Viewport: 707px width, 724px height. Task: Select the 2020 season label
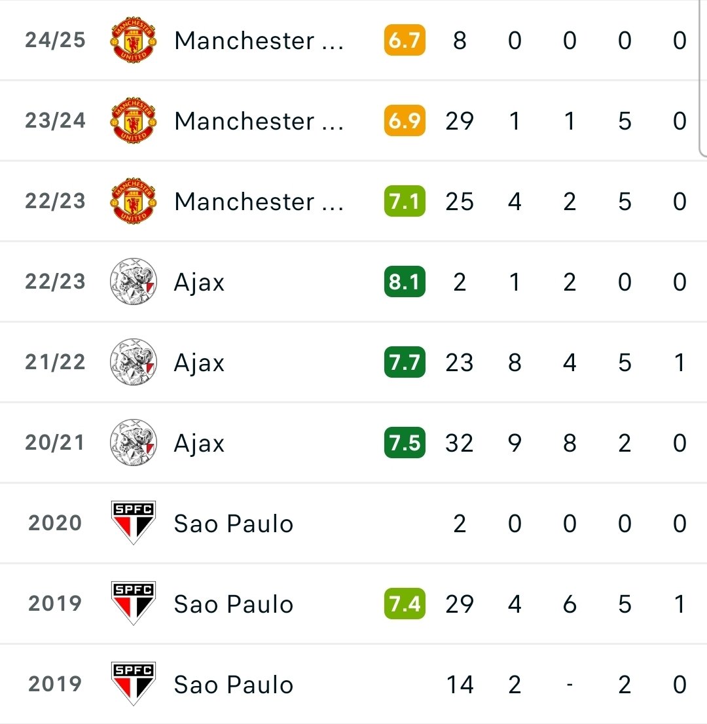click(x=55, y=523)
